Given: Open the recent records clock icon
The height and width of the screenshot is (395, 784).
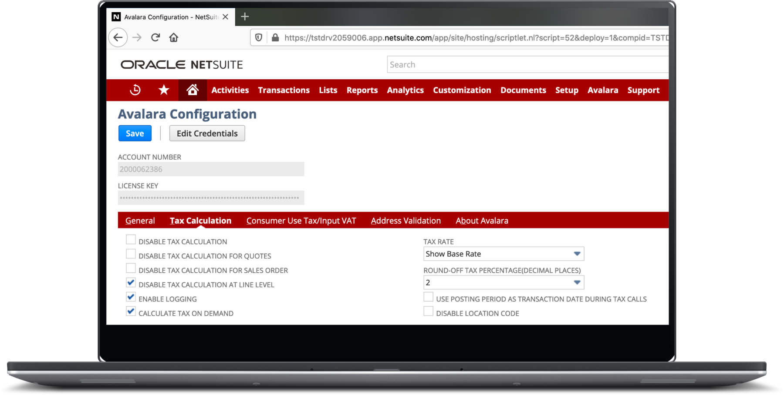Looking at the screenshot, I should click(x=135, y=90).
